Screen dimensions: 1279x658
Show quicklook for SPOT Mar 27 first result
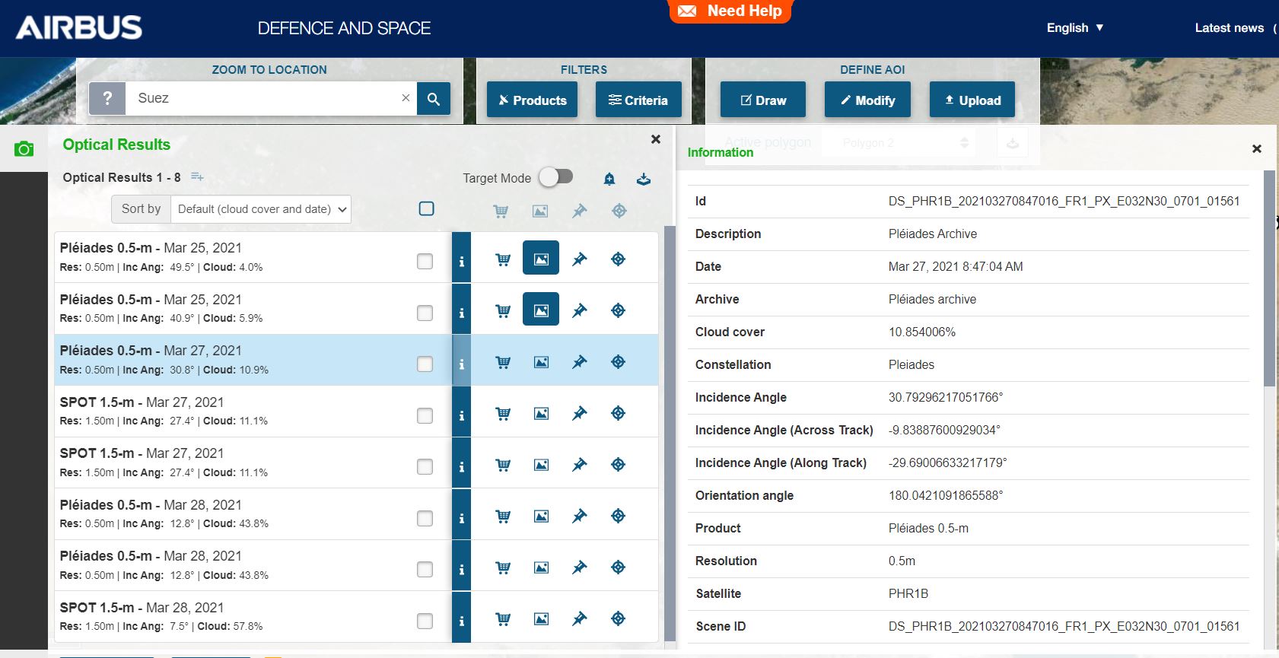(x=541, y=413)
